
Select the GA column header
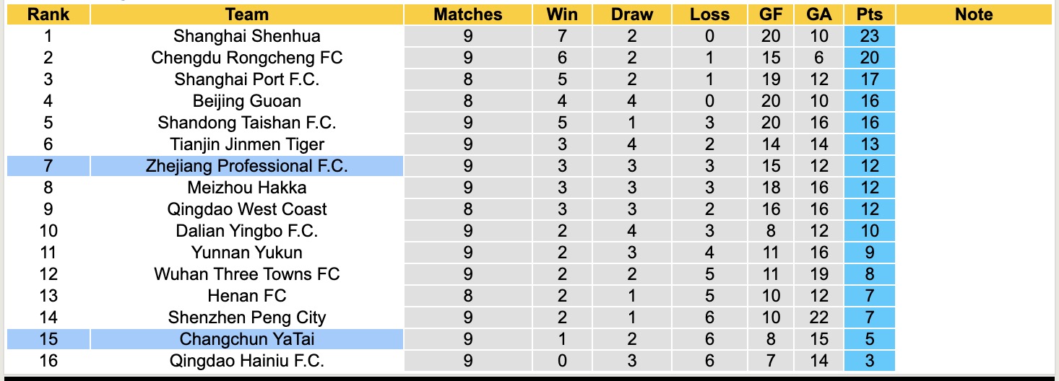pos(820,14)
